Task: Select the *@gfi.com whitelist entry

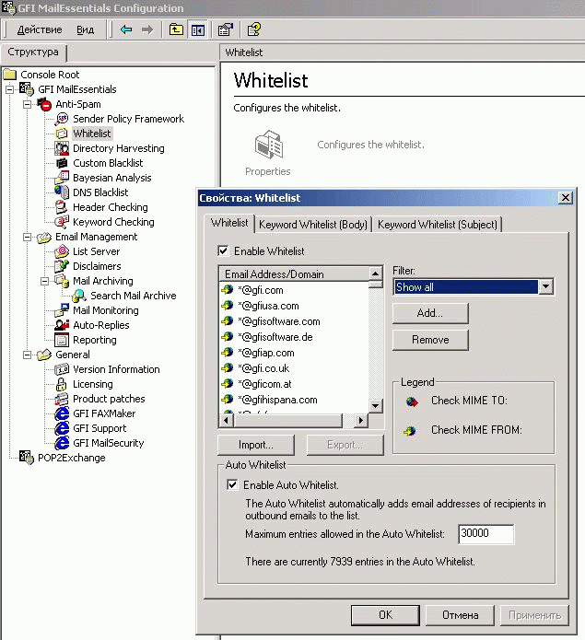Action: tap(261, 290)
